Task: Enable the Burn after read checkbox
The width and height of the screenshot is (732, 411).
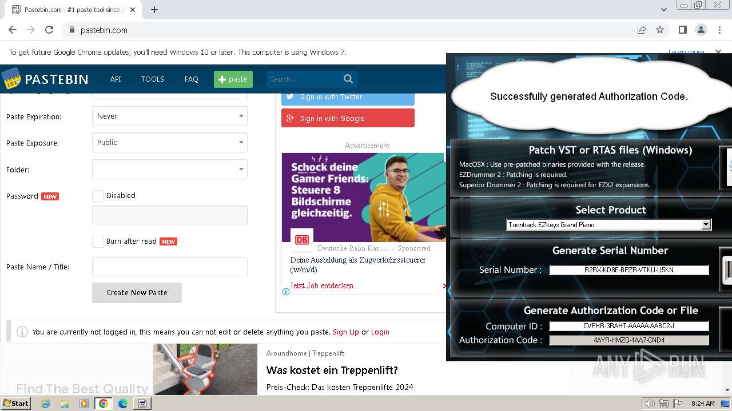Action: (x=98, y=241)
